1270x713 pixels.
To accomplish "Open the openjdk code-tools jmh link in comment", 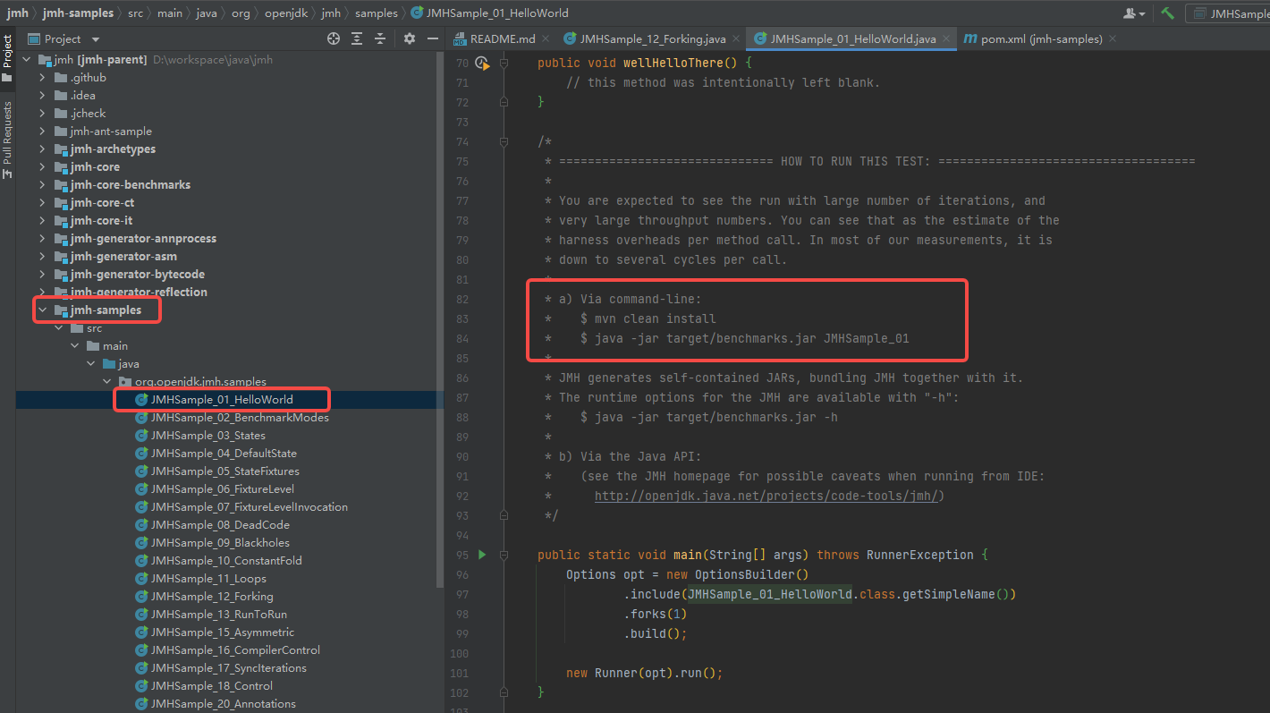I will [766, 496].
